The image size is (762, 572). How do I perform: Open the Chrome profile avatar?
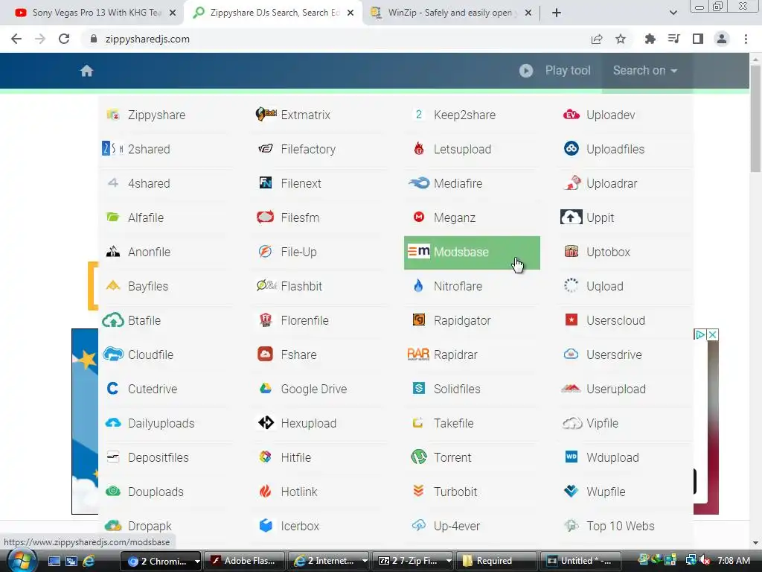[722, 39]
